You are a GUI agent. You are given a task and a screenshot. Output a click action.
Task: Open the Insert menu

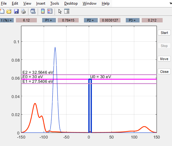[x=41, y=3]
